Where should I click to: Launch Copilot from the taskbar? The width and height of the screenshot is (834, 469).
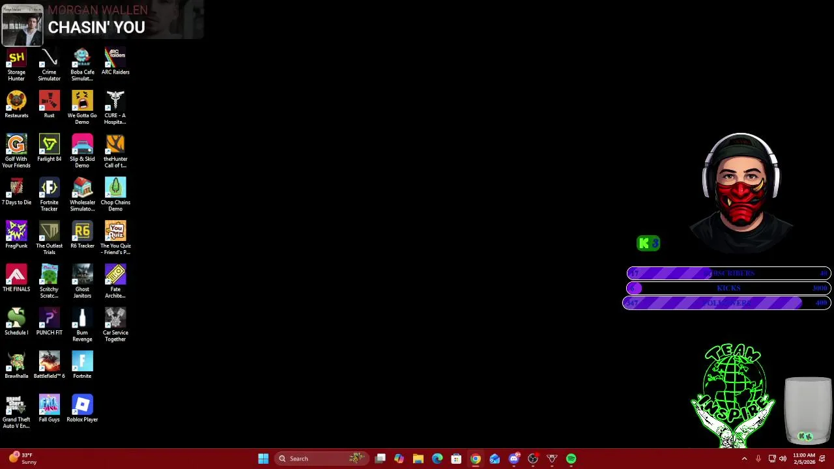click(399, 459)
